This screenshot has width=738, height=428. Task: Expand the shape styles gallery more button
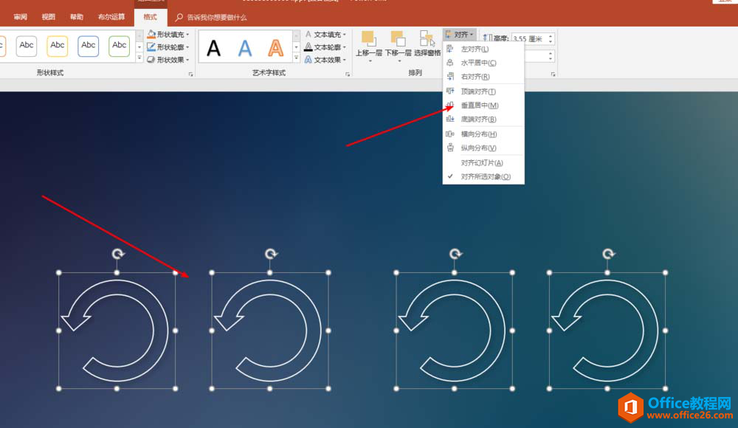pyautogui.click(x=139, y=58)
